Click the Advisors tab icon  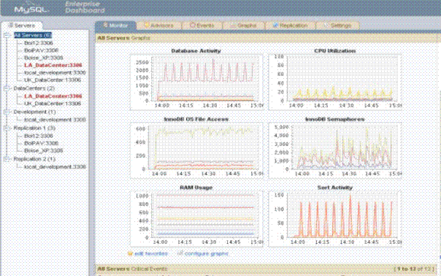coord(147,25)
